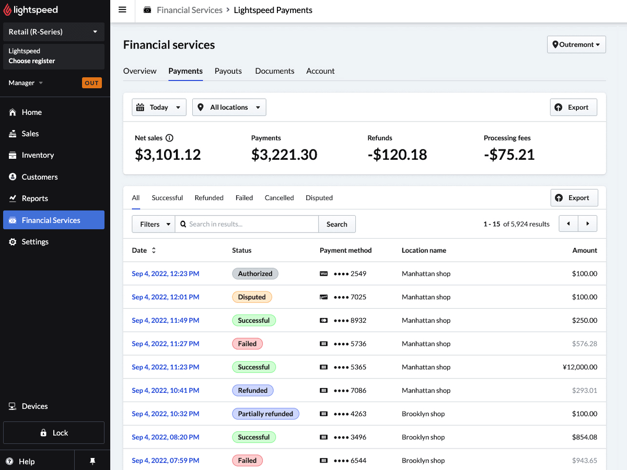
Task: Toggle the hamburger menu icon
Action: pyautogui.click(x=122, y=10)
